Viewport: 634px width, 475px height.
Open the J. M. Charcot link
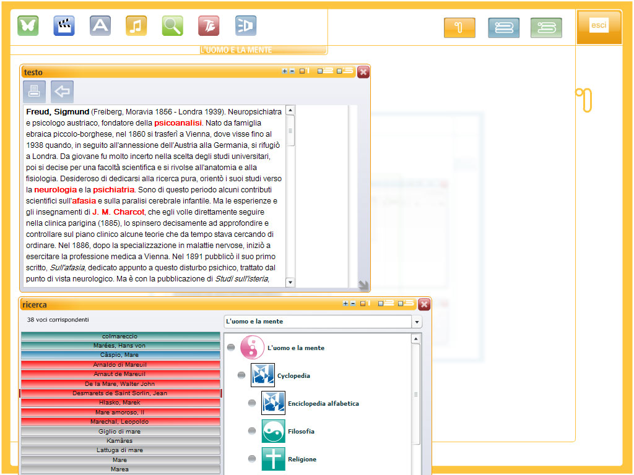[x=118, y=212]
